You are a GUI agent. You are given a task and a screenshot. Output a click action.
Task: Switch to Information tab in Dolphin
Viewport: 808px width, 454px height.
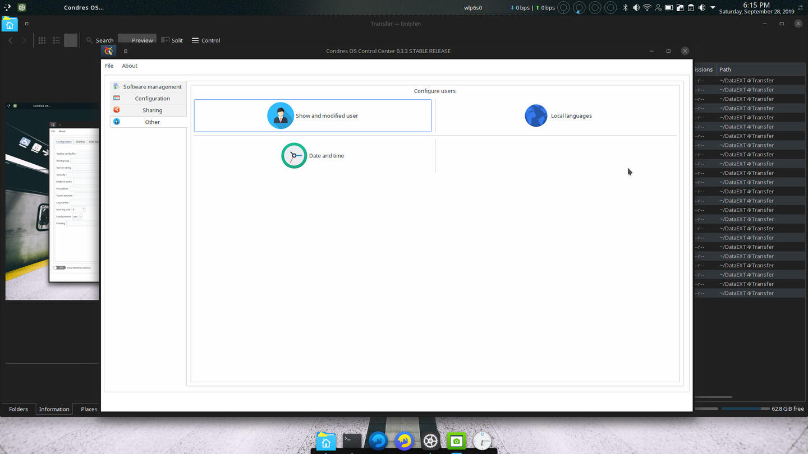54,409
